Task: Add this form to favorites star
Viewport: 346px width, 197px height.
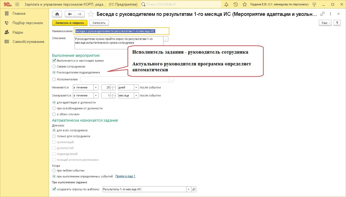Action: [x=91, y=14]
